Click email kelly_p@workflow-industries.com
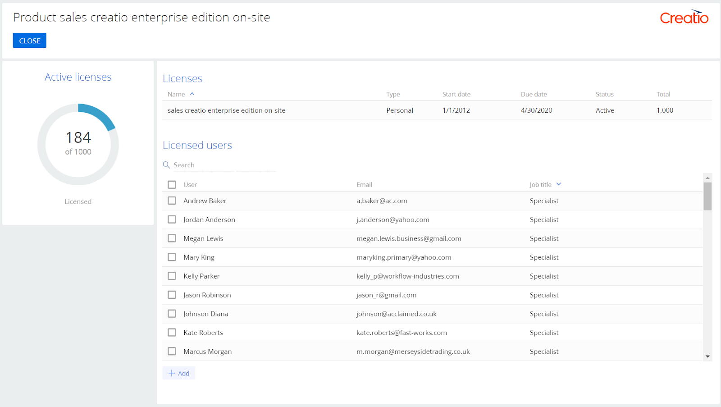Screen dimensions: 721x407 [408, 276]
